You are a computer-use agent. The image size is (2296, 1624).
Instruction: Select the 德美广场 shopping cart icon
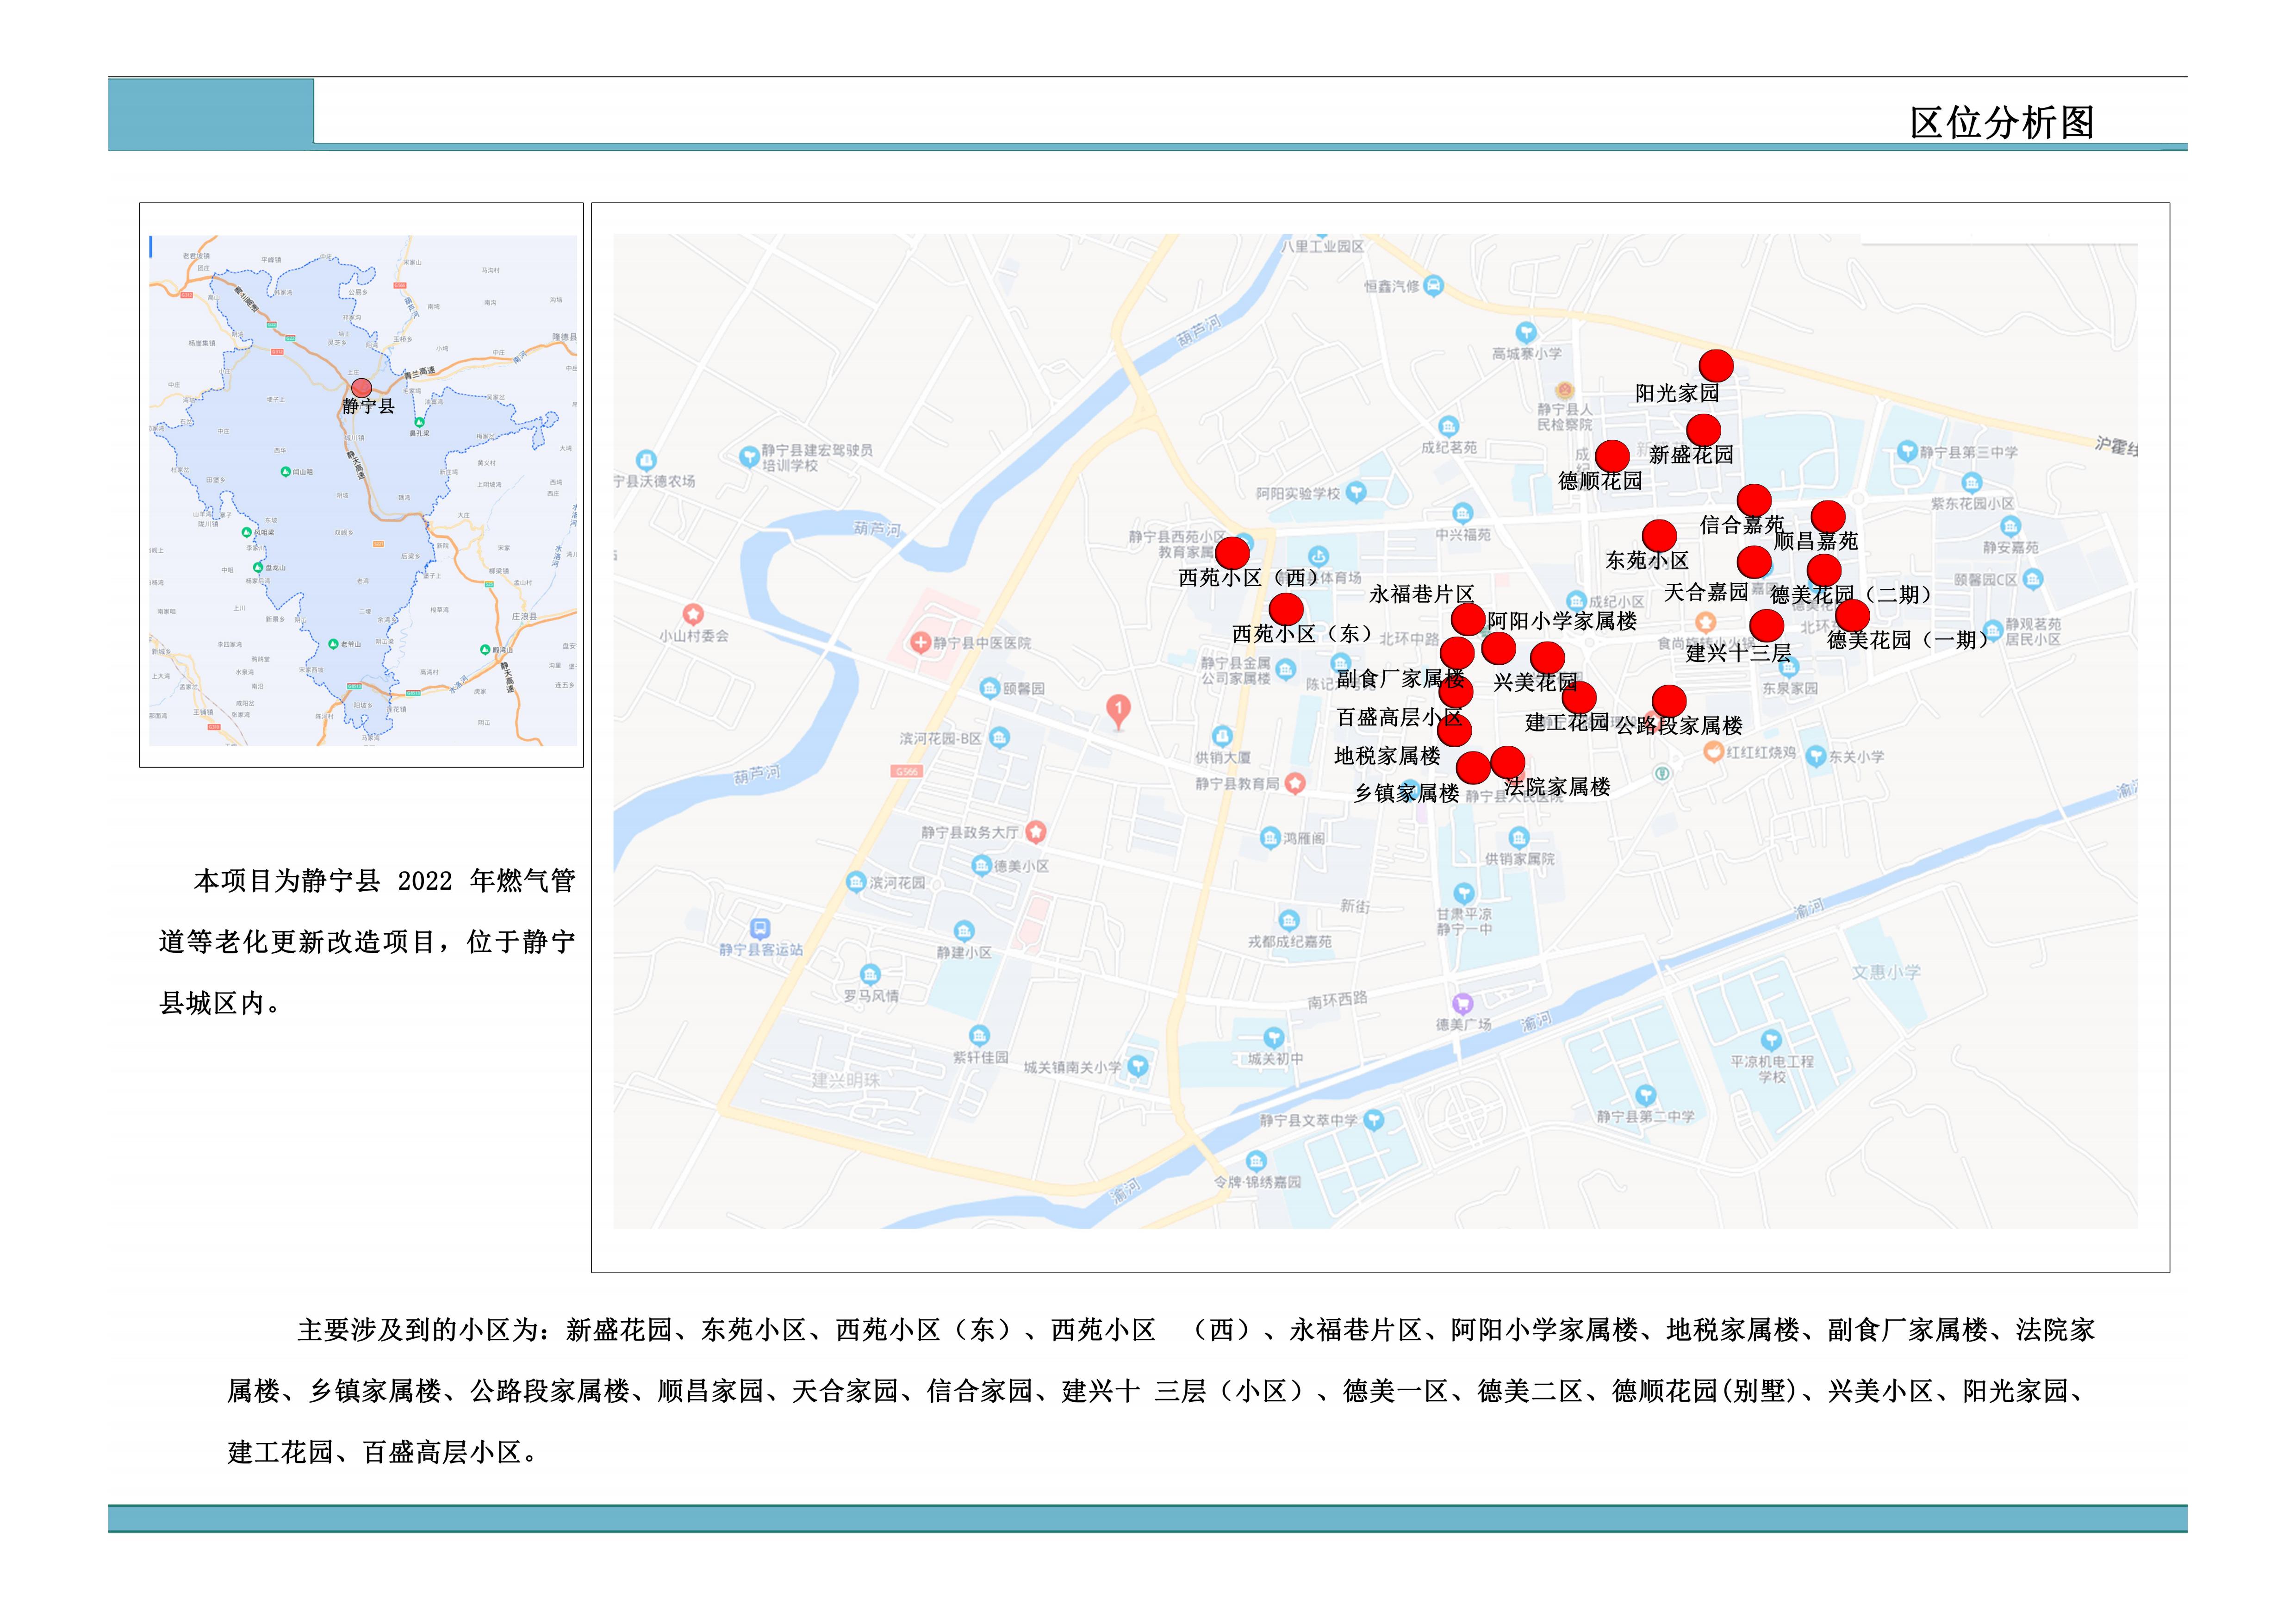tap(1462, 1003)
